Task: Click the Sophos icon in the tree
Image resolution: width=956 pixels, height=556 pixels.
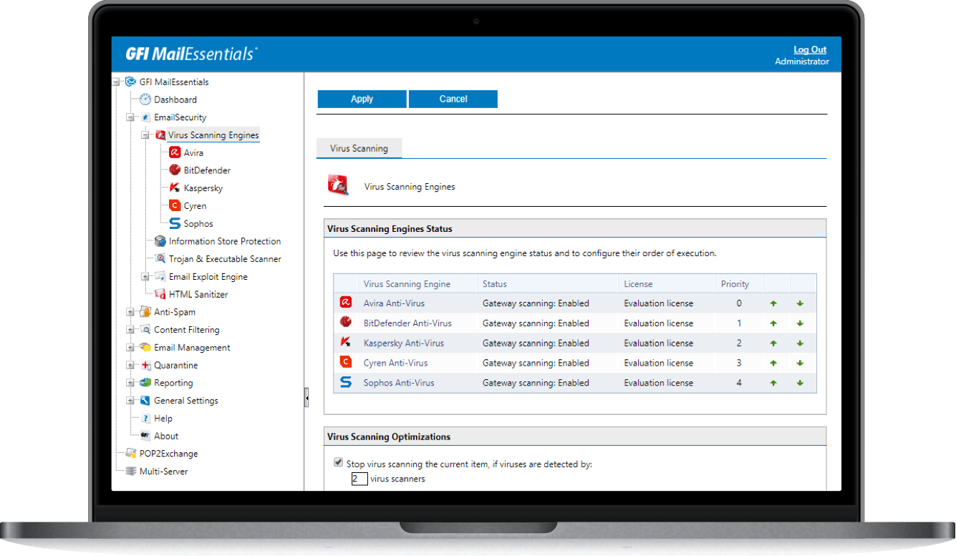Action: coord(174,223)
